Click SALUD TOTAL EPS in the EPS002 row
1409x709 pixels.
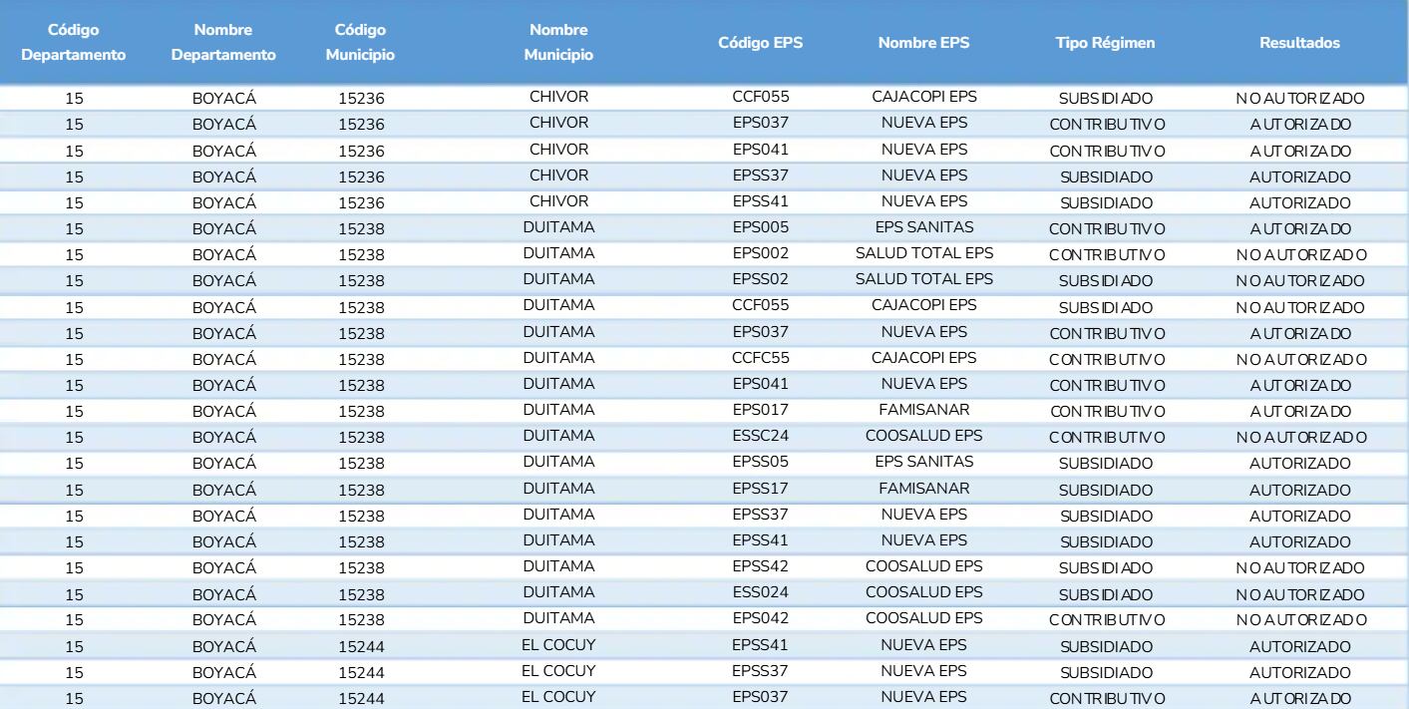[x=923, y=253]
